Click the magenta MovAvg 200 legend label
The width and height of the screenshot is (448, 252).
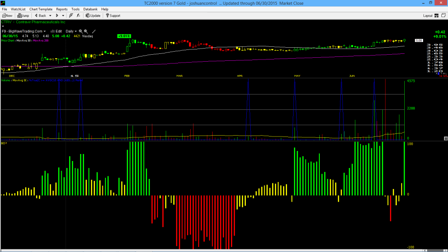pyautogui.click(x=41, y=41)
